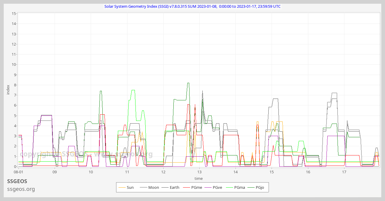Click the 13 tick on the time axis
Image resolution: width=385 pixels, height=201 pixels.
[199, 172]
